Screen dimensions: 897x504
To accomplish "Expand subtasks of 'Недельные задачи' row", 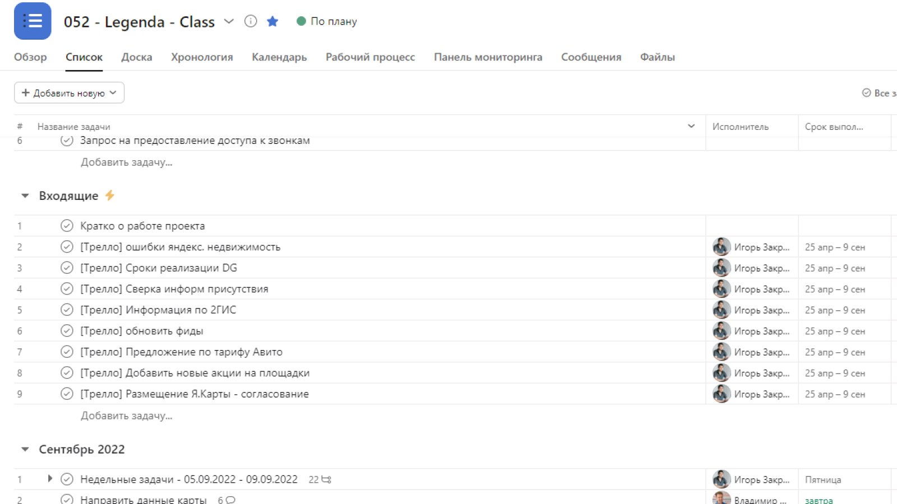I will click(50, 479).
